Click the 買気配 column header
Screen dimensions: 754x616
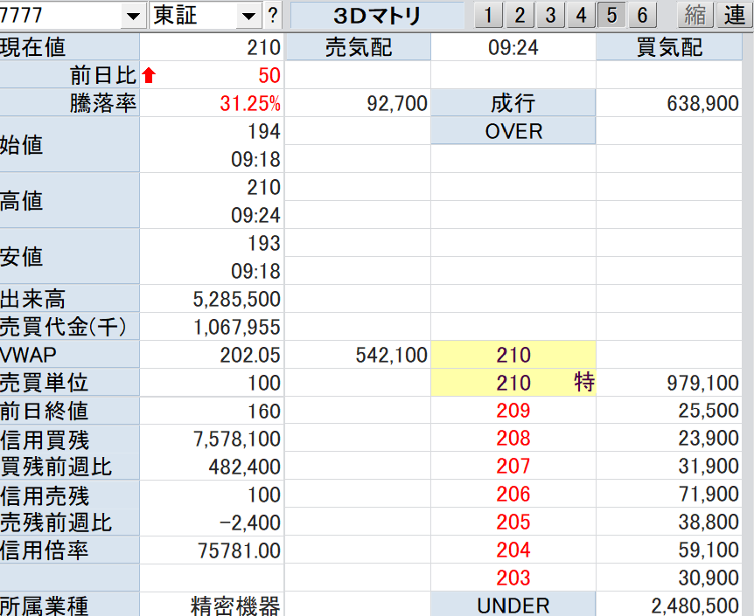[x=669, y=47]
